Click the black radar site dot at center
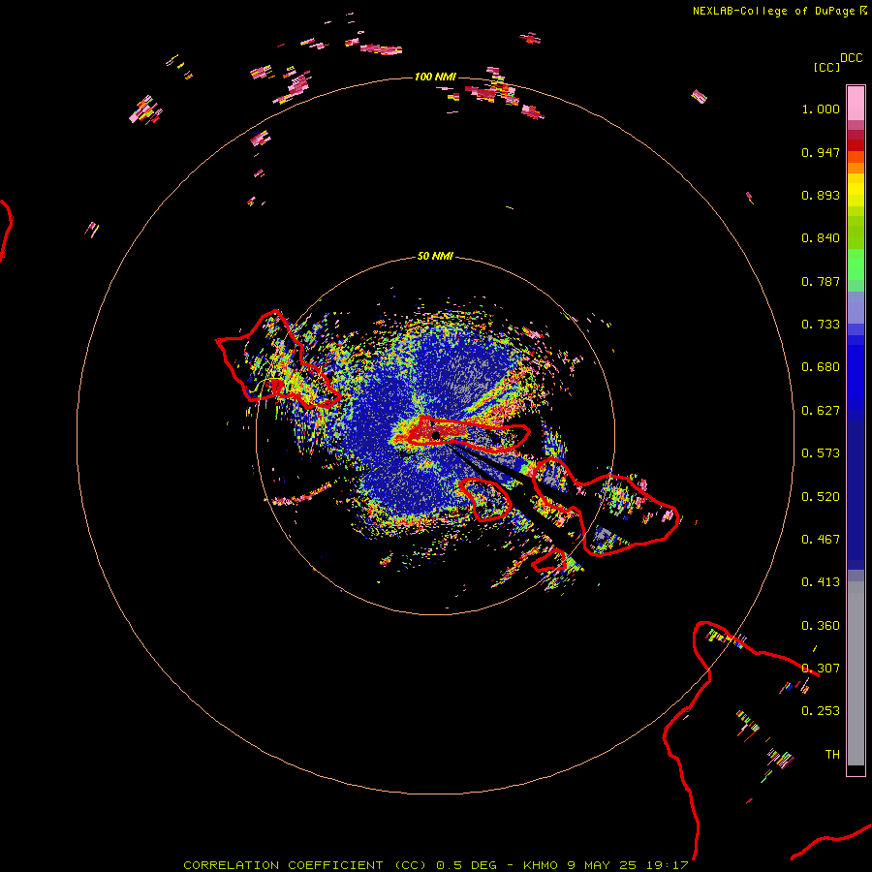 coord(436,435)
